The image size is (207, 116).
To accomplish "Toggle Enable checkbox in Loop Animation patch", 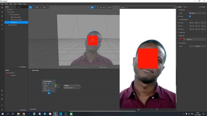I will [49, 83].
